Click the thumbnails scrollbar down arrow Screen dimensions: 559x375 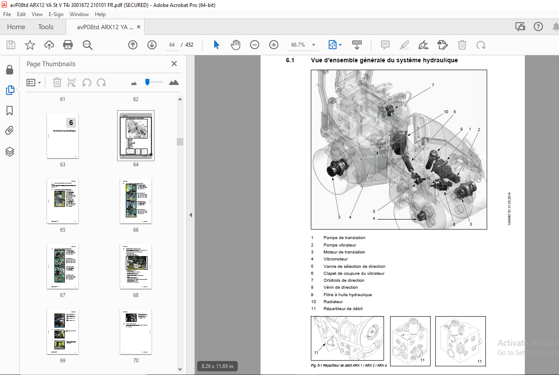pyautogui.click(x=180, y=370)
